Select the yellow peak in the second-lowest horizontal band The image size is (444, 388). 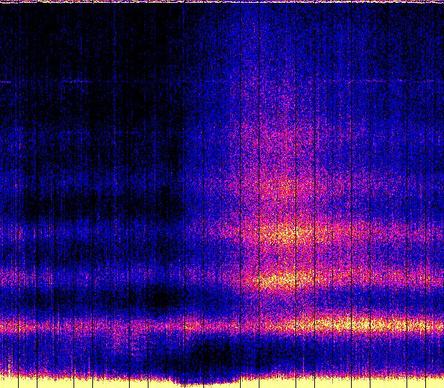[281, 280]
